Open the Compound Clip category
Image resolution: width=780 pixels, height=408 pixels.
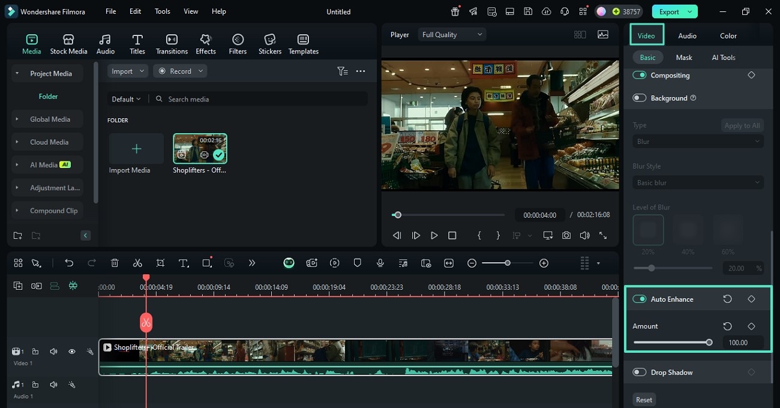[x=47, y=211]
